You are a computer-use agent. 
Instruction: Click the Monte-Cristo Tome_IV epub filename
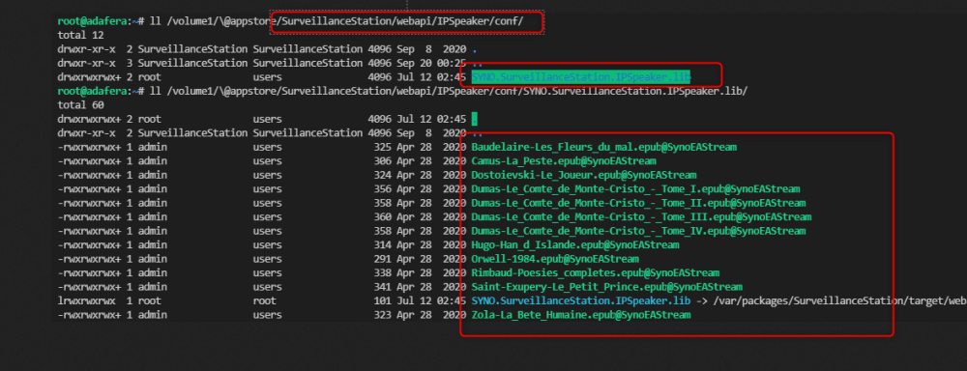tap(638, 231)
